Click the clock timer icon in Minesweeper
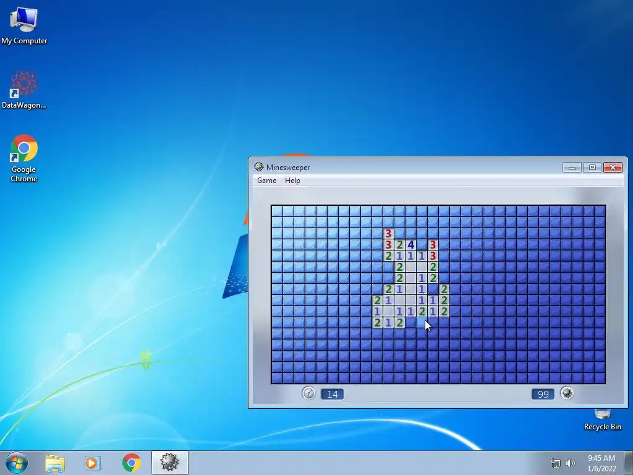The height and width of the screenshot is (475, 633). 309,393
